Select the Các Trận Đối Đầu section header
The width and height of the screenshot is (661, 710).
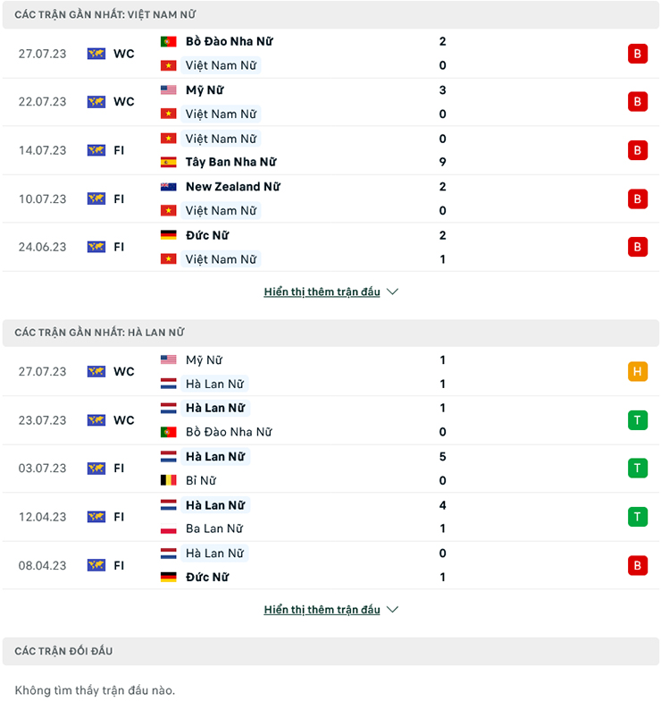63,651
